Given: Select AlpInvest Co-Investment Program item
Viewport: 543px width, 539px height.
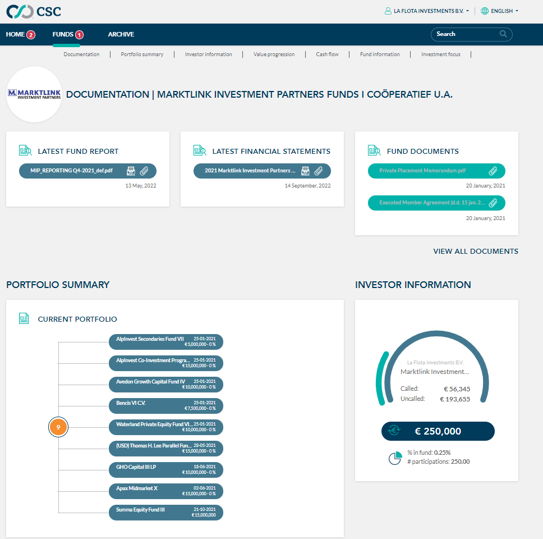Looking at the screenshot, I should [x=166, y=363].
